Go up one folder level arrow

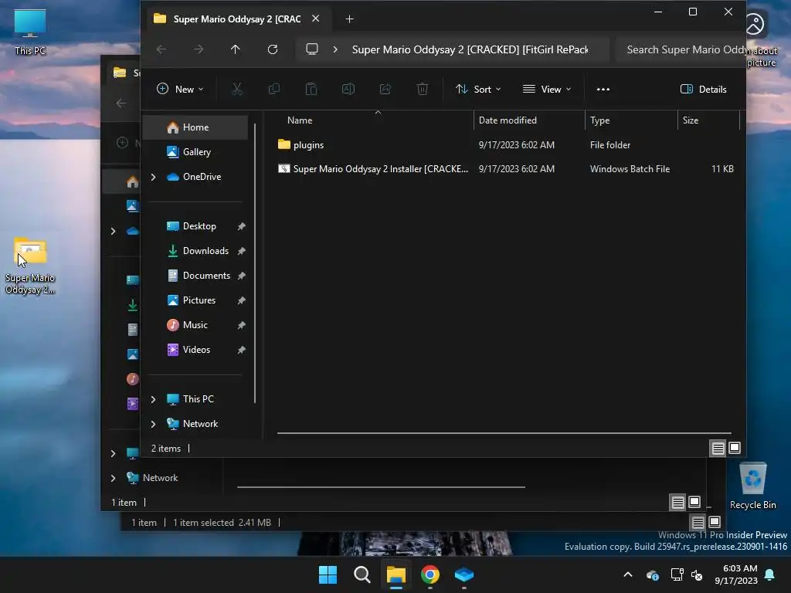(x=235, y=49)
